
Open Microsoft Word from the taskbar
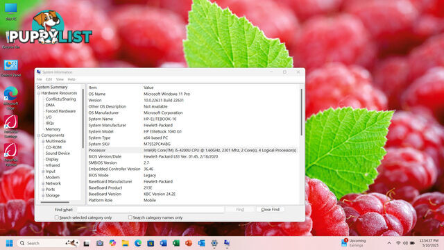[164, 243]
